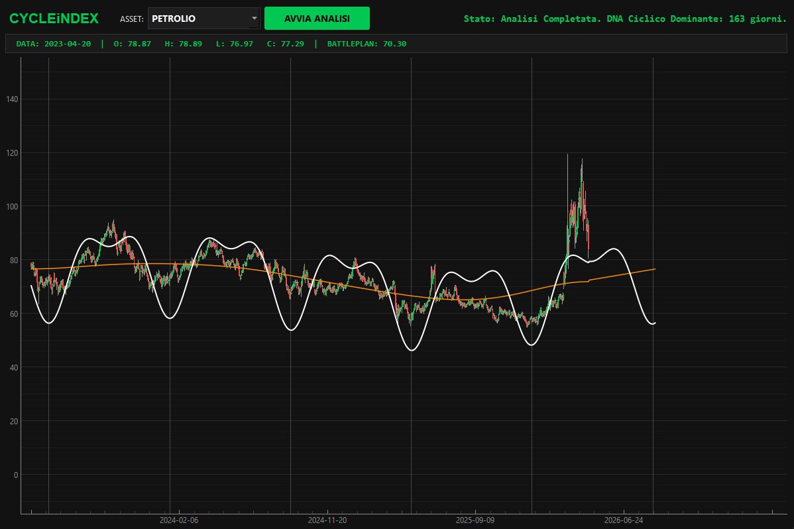Click the 140 price axis label

[12, 99]
